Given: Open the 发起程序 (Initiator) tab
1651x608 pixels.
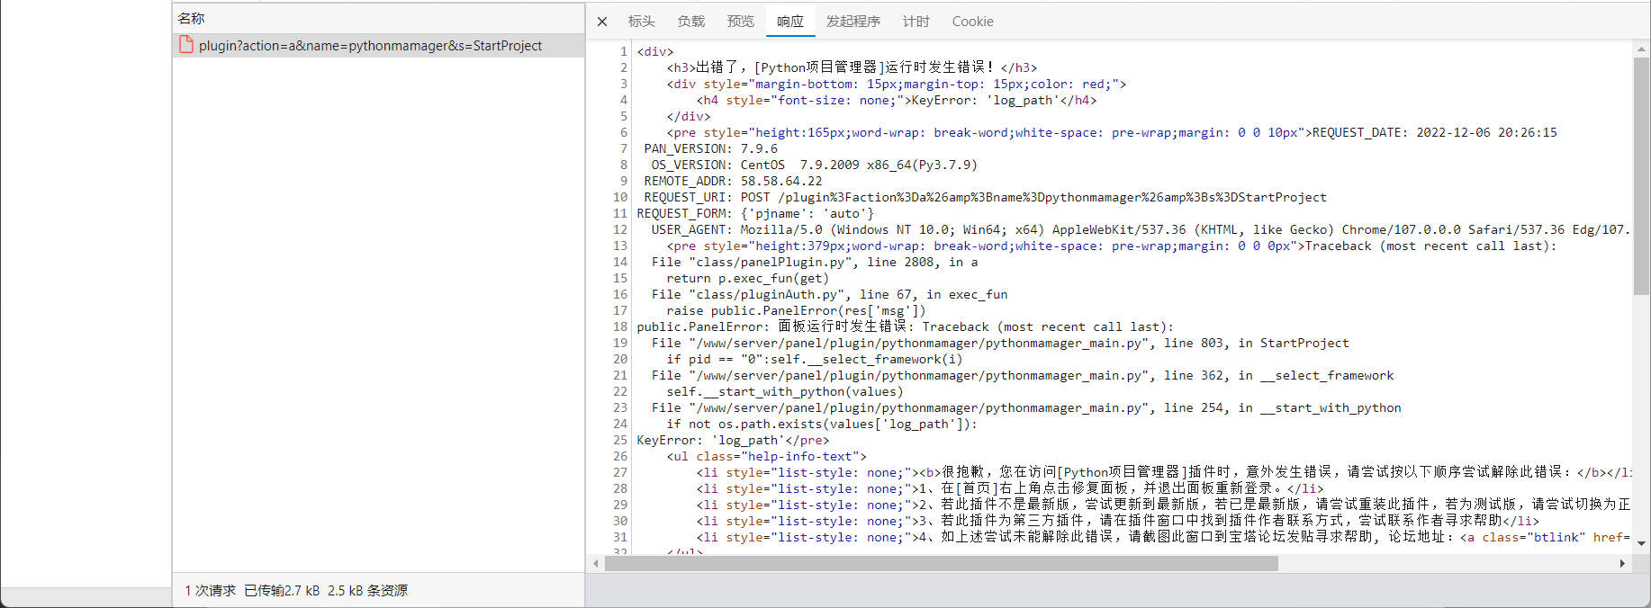Looking at the screenshot, I should [853, 22].
